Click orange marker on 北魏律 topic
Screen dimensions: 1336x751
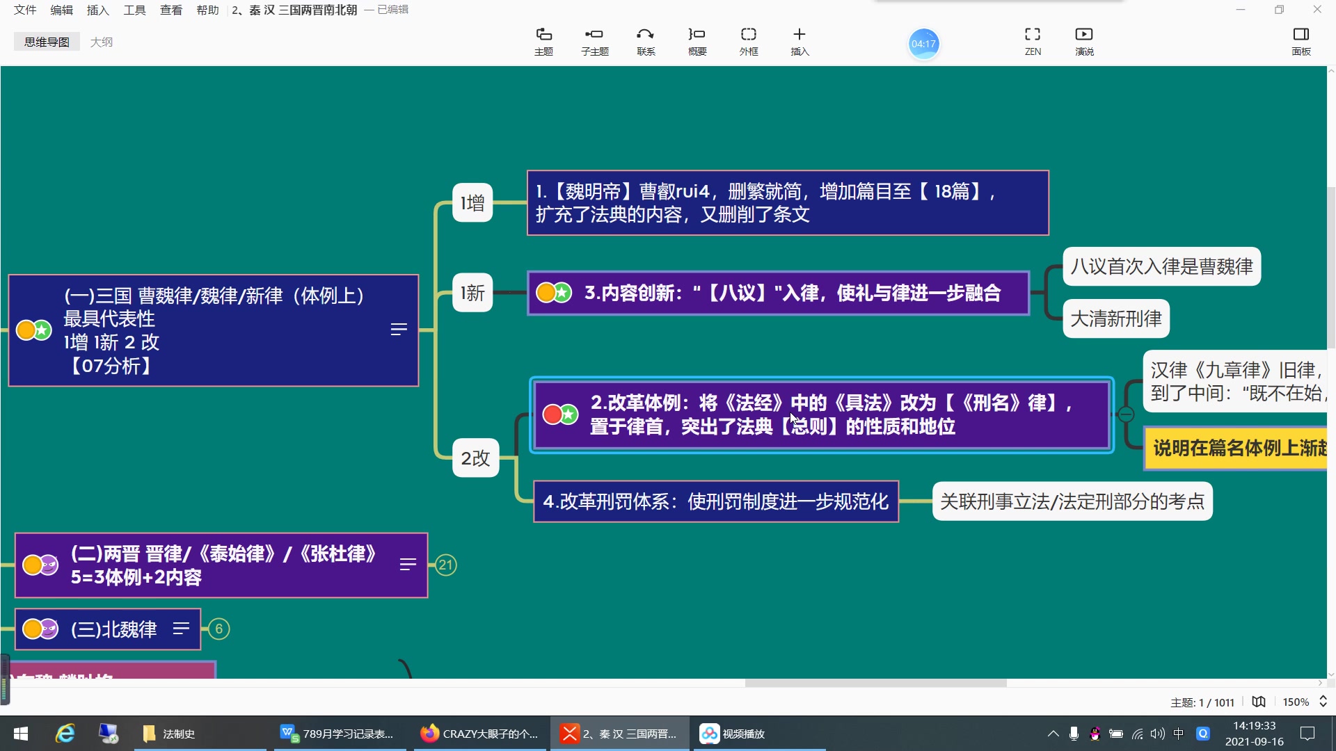[x=31, y=629]
